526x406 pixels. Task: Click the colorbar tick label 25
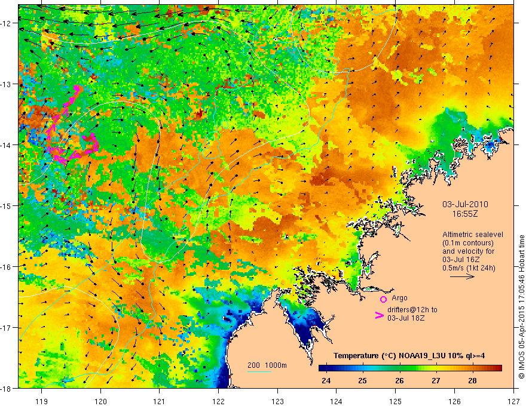click(362, 380)
